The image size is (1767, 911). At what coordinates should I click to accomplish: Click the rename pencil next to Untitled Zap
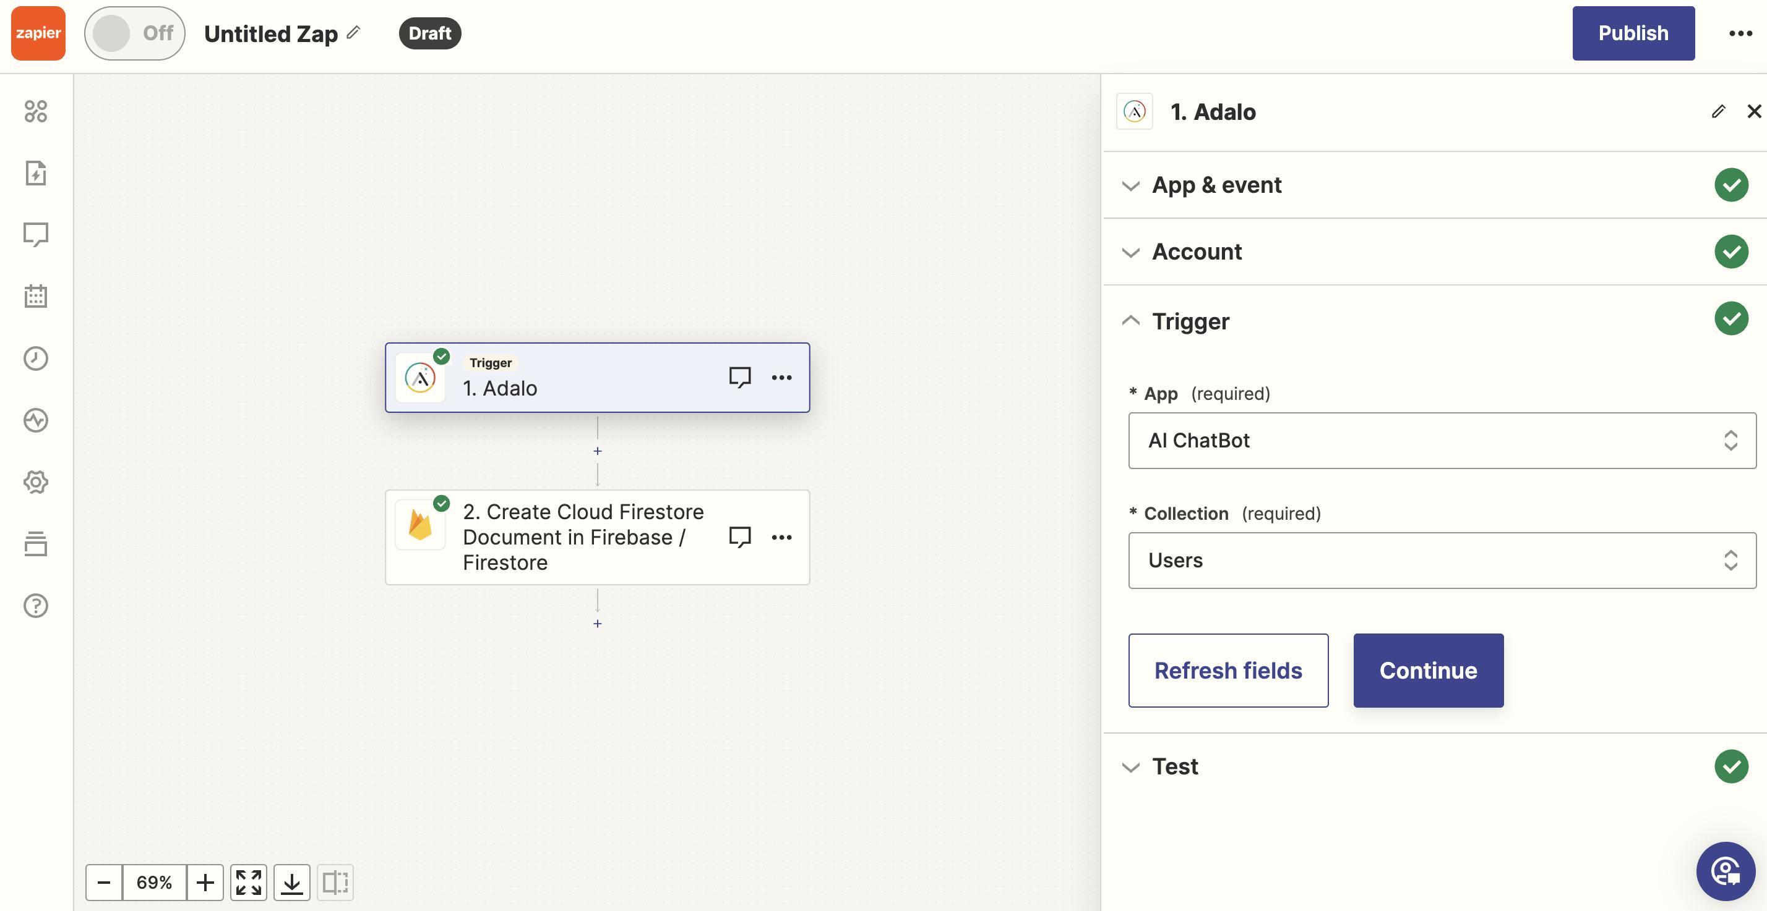click(x=353, y=32)
